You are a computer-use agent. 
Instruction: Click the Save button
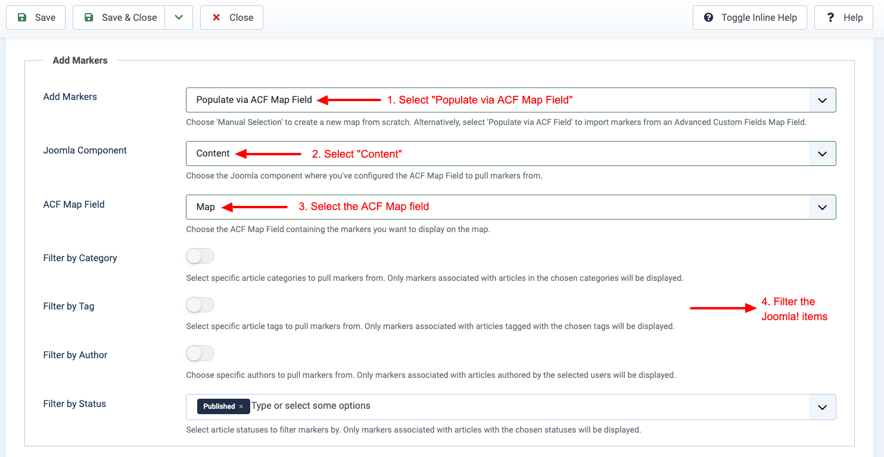pos(36,17)
